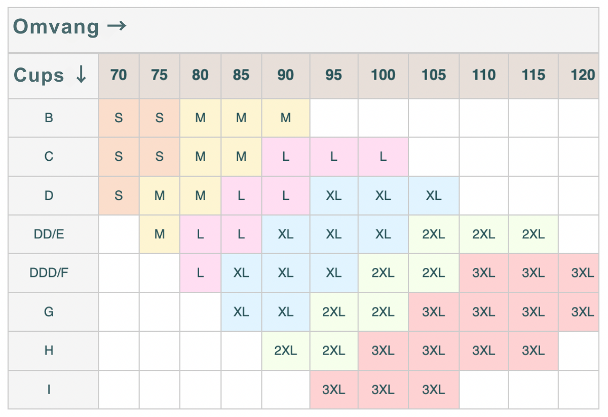Screen dimensions: 608x417
Task: Select the M cell for DD/E cup, size 75
Action: click(x=160, y=234)
